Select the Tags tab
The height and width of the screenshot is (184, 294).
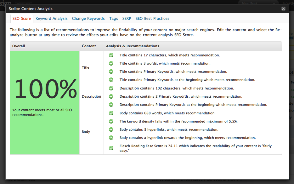pyautogui.click(x=113, y=19)
